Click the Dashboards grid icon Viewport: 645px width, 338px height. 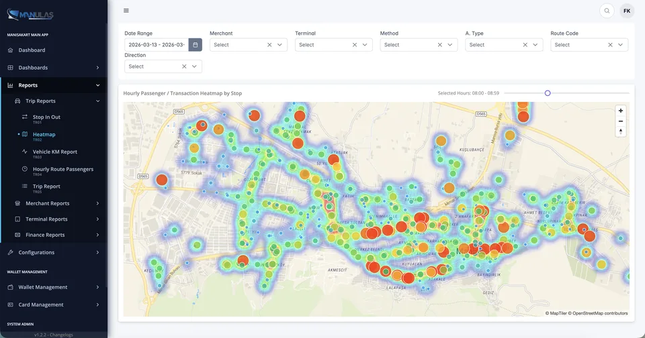[x=10, y=67]
